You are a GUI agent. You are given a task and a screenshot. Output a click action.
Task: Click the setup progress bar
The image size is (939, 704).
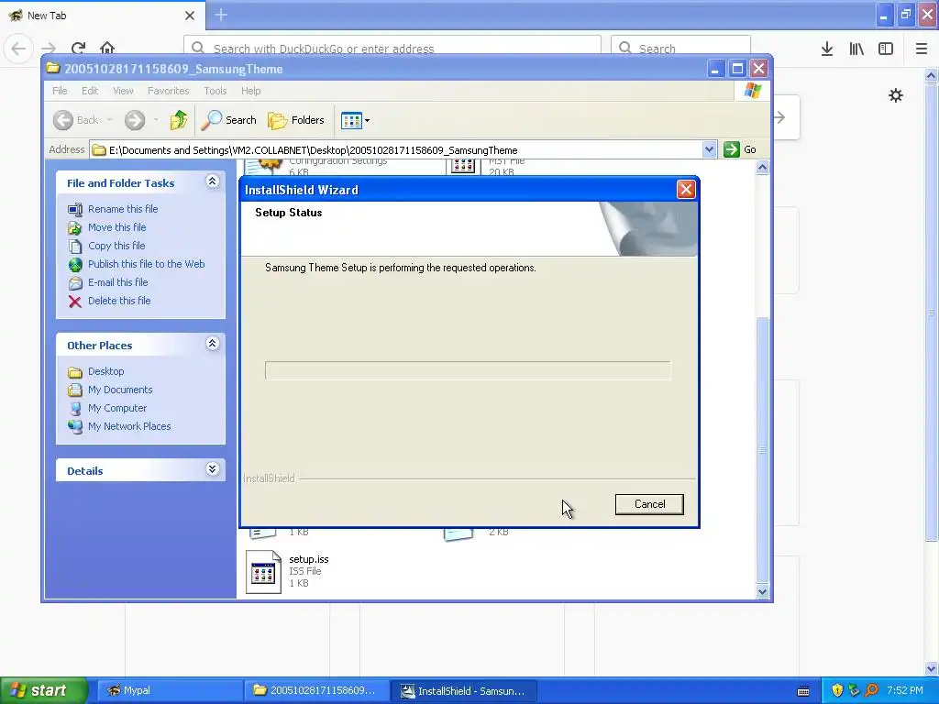pyautogui.click(x=468, y=370)
